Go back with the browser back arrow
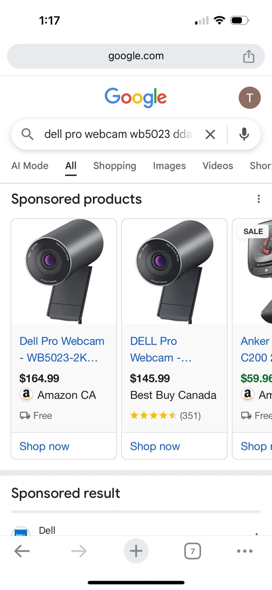 click(x=22, y=551)
